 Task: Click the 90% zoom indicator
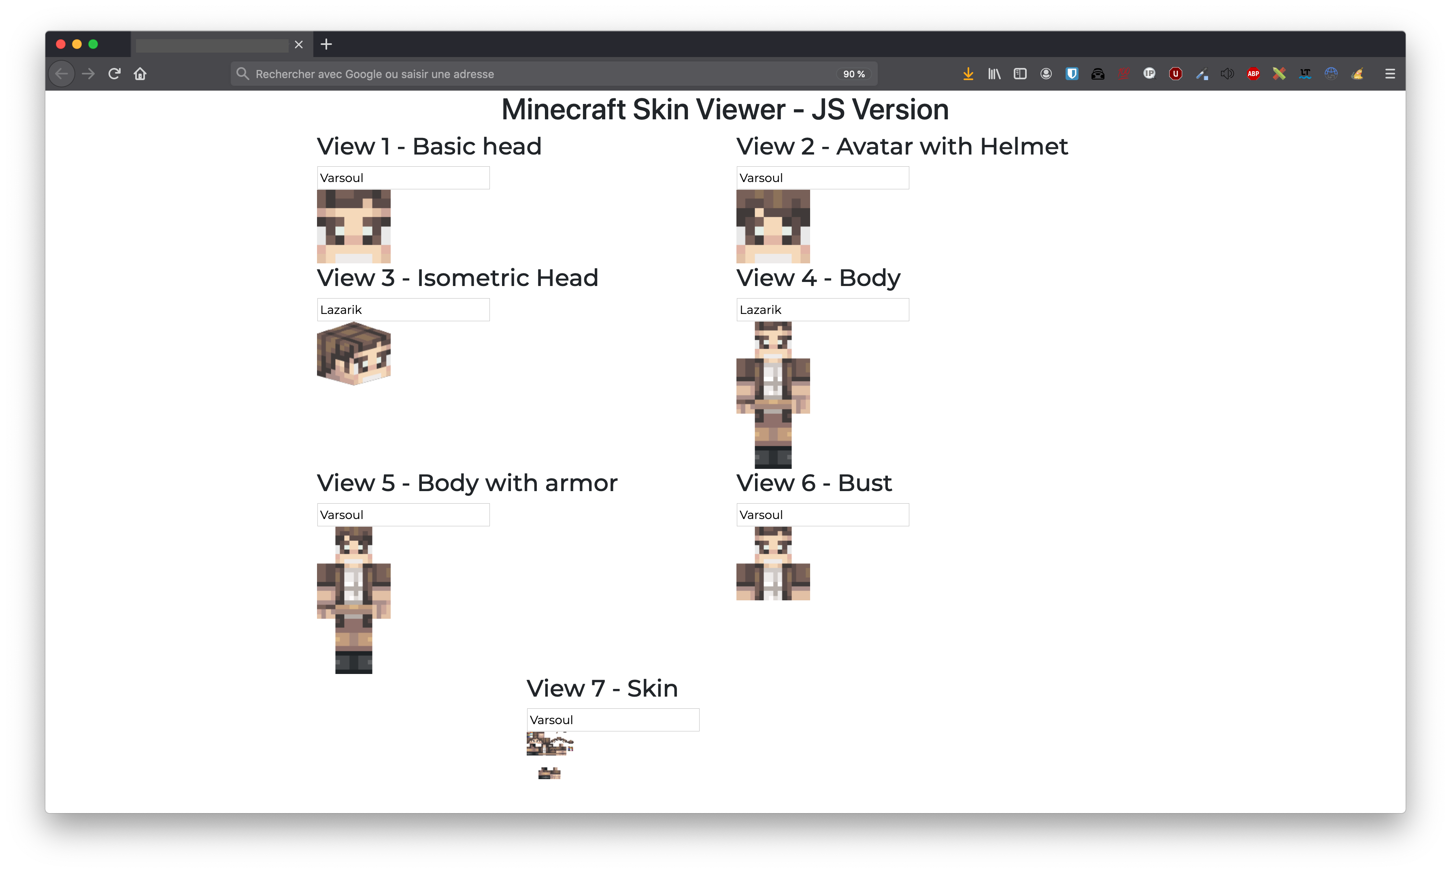point(853,74)
